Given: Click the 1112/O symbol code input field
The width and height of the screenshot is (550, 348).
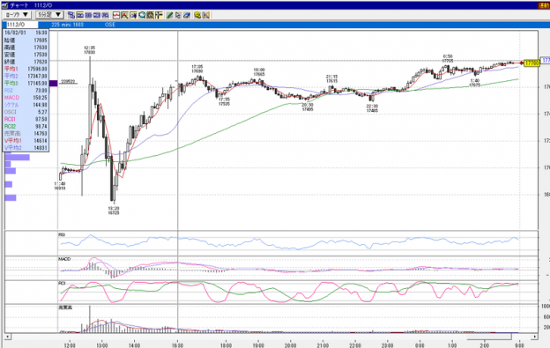Looking at the screenshot, I should pos(20,25).
